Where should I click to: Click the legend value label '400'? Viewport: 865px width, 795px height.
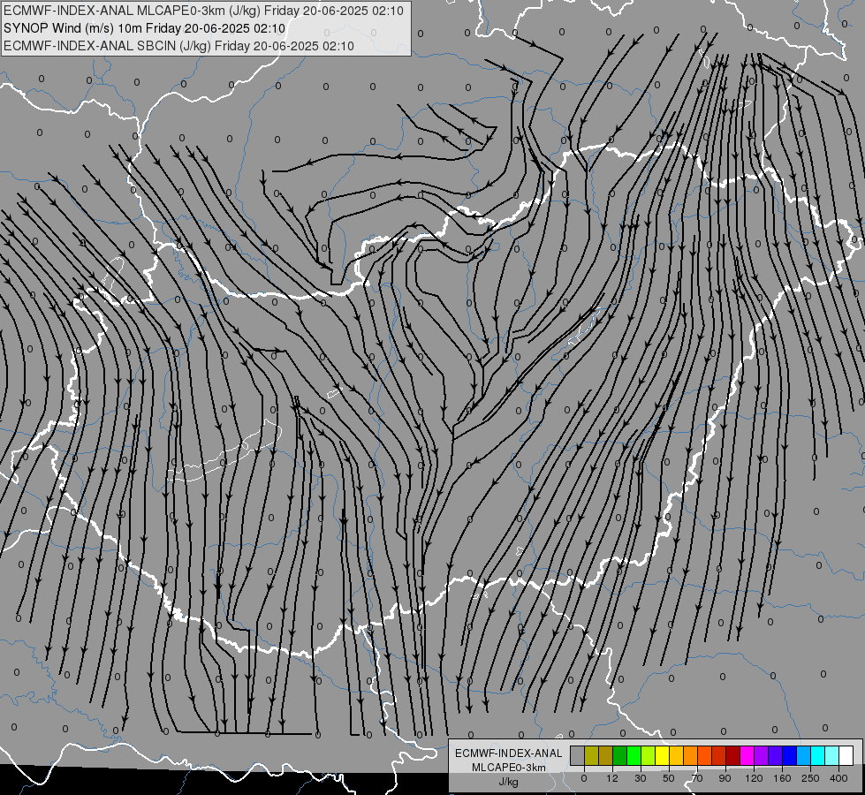pos(838,778)
